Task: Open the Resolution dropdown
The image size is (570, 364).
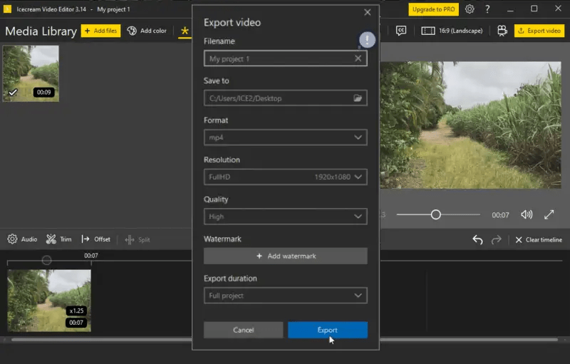Action: (x=286, y=177)
